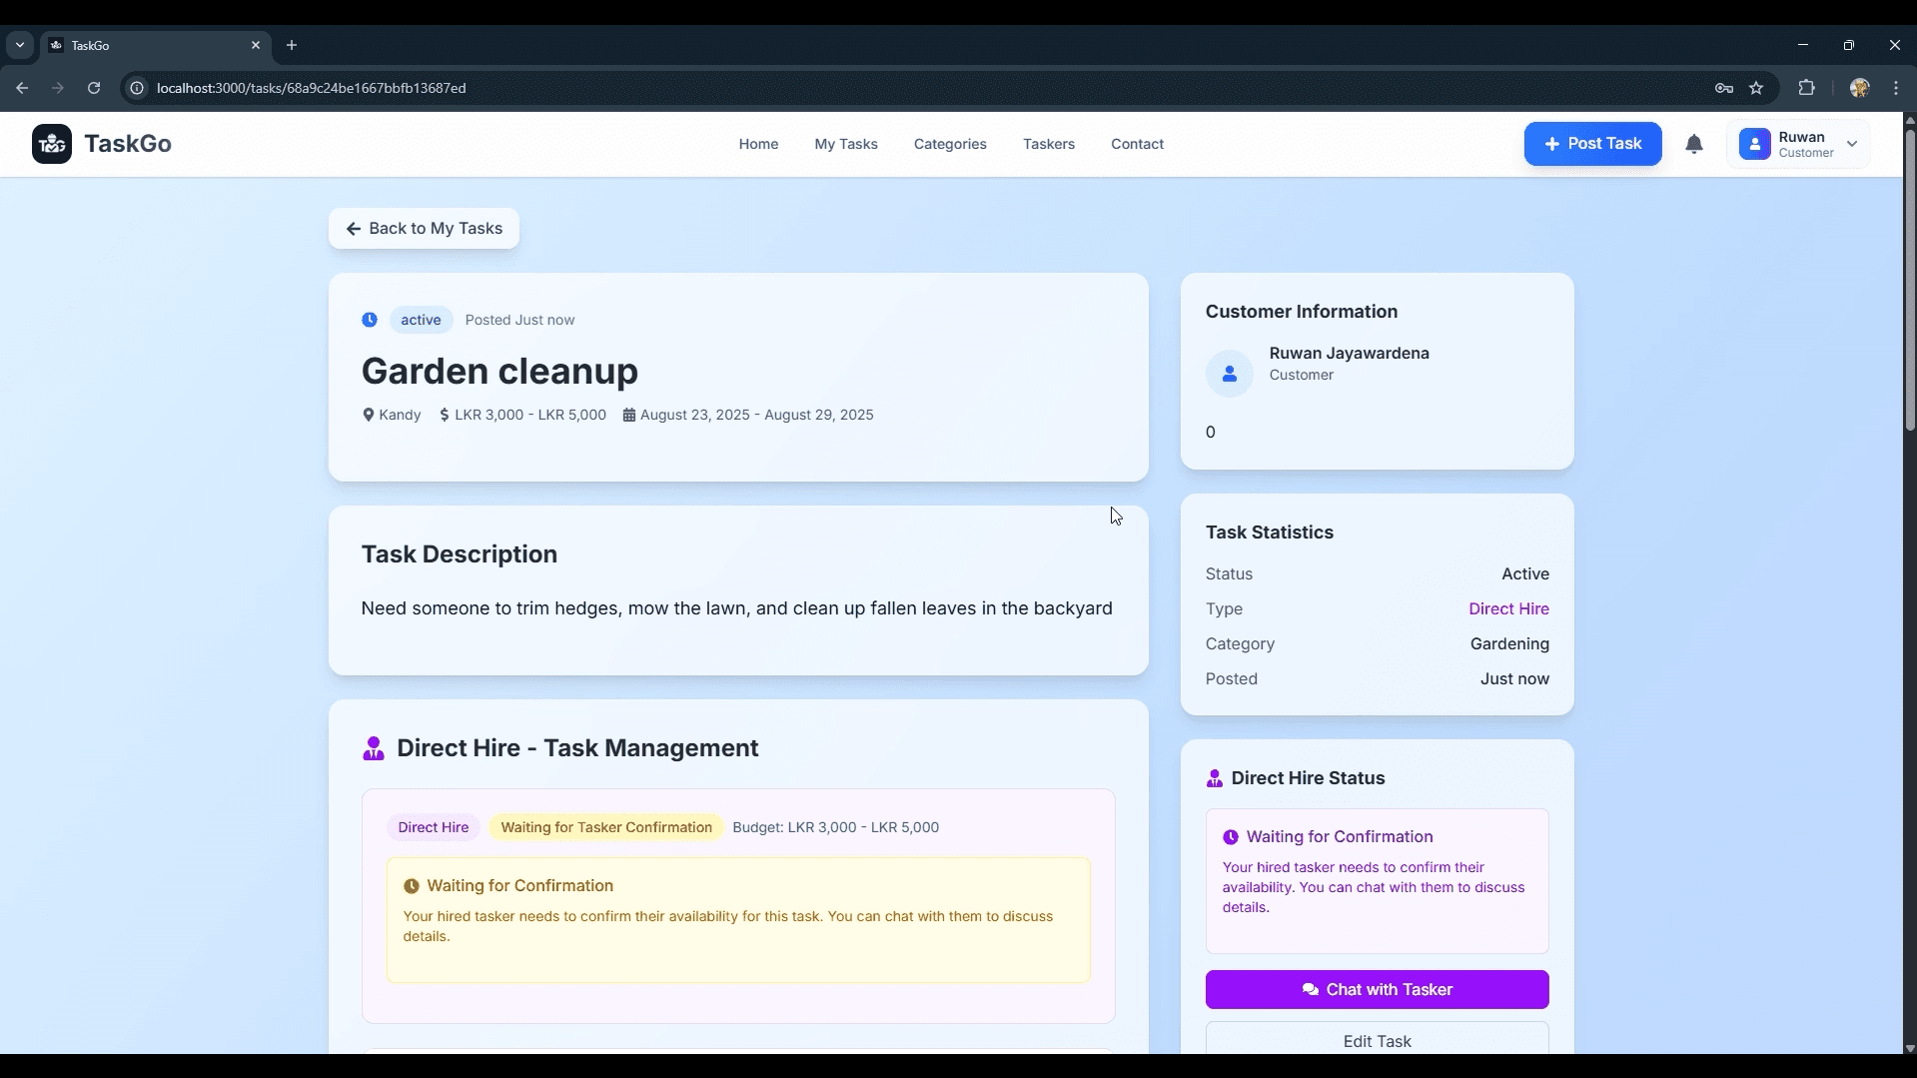Open Categories in the navigation bar
1917x1078 pixels.
[949, 144]
